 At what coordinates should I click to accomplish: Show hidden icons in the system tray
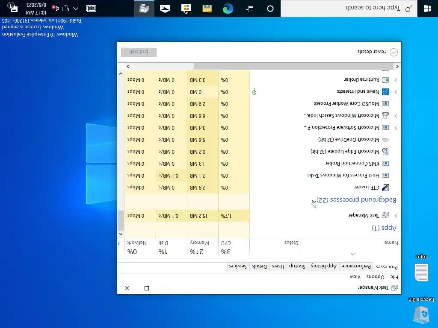pyautogui.click(x=76, y=9)
